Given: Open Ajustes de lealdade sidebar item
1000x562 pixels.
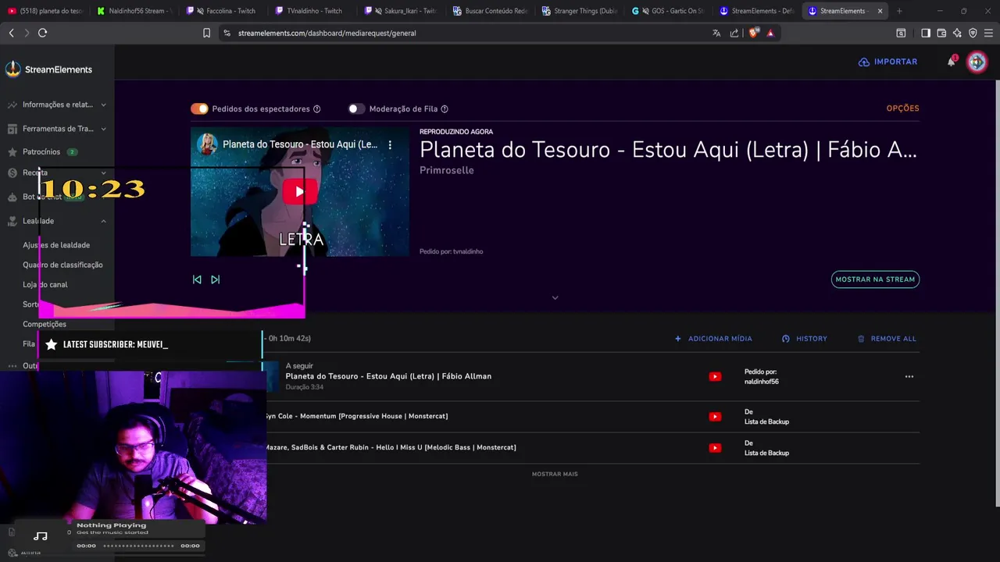Looking at the screenshot, I should click(x=56, y=245).
